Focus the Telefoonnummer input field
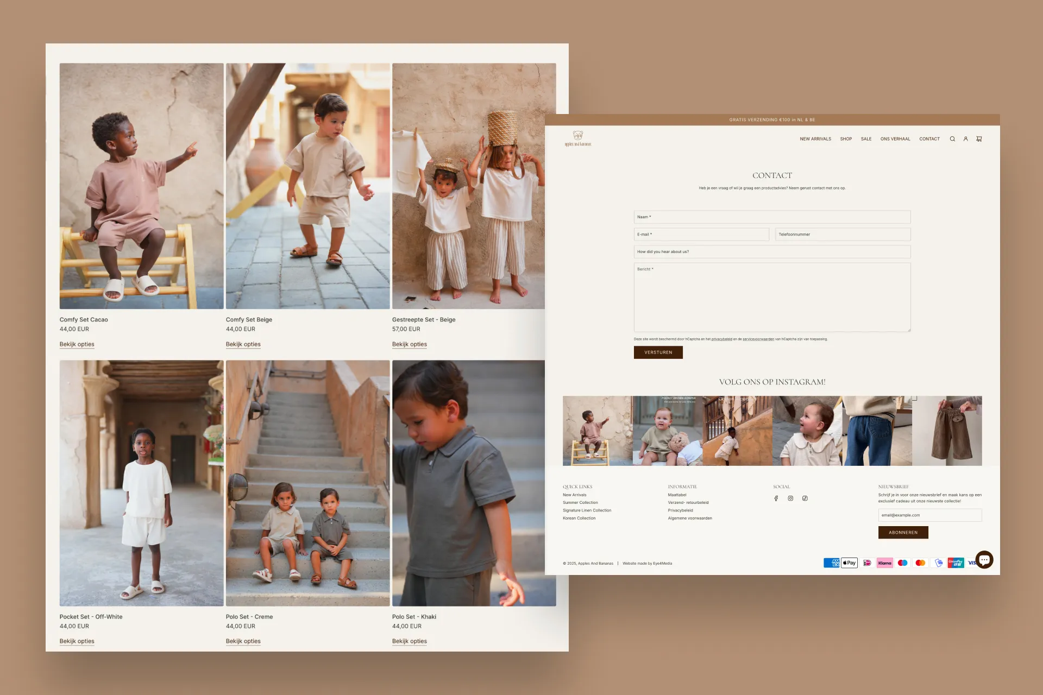This screenshot has width=1043, height=695. coord(843,235)
